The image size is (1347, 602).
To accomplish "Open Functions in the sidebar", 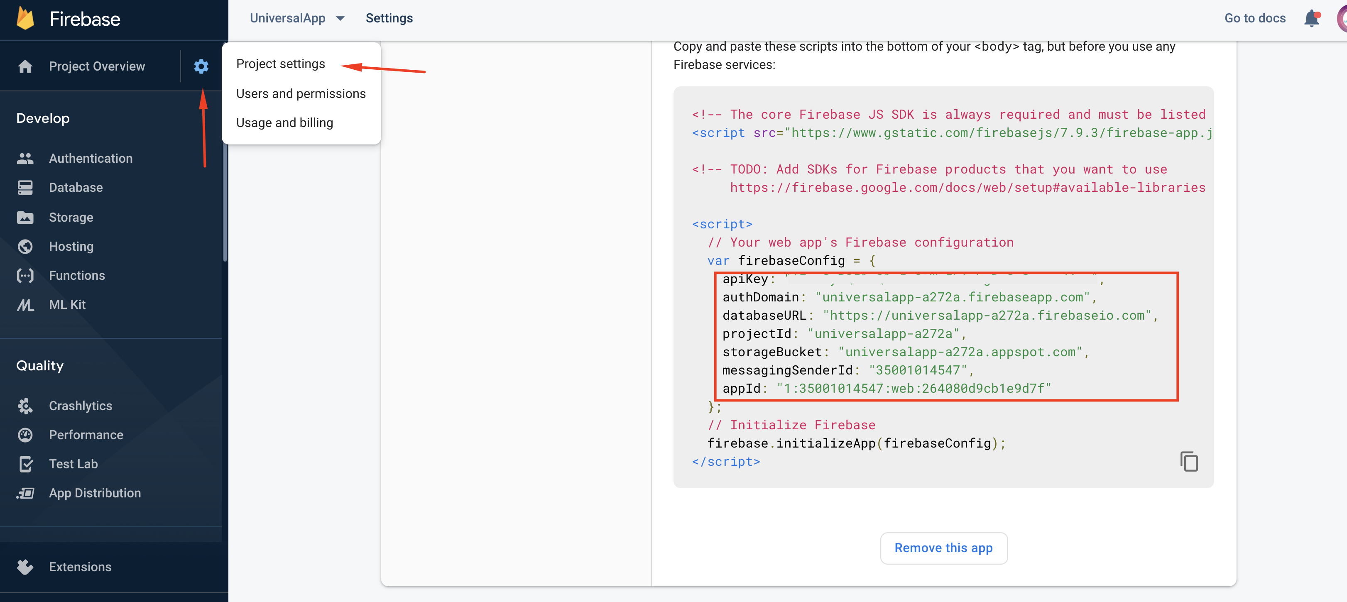I will click(77, 276).
